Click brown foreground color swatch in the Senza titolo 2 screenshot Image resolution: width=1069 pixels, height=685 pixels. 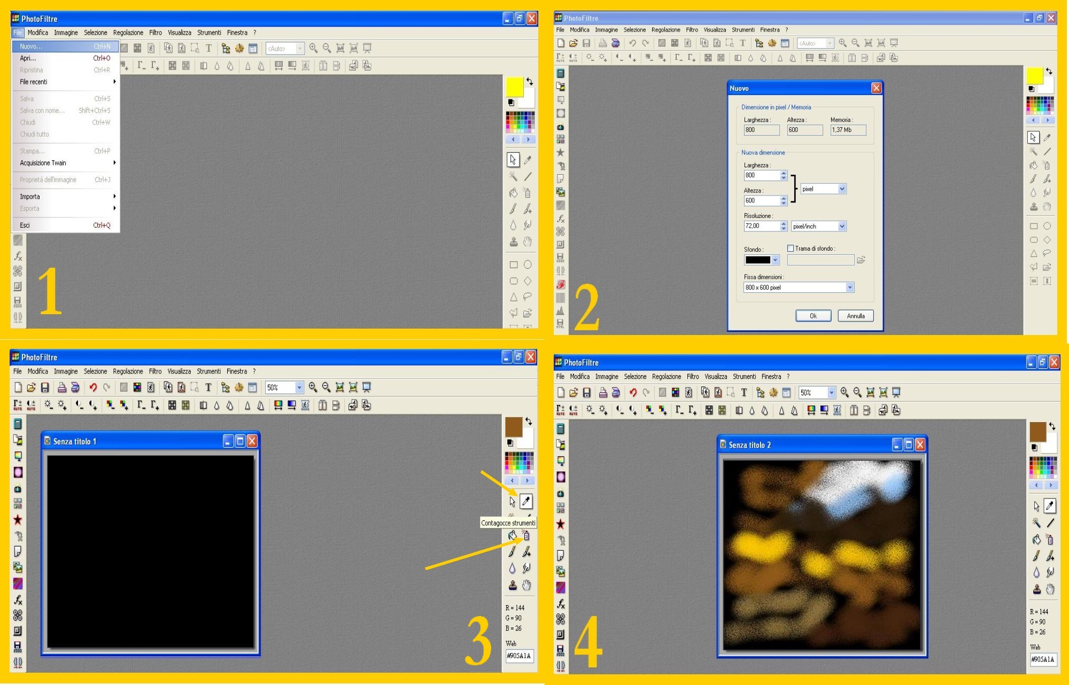pyautogui.click(x=1037, y=431)
